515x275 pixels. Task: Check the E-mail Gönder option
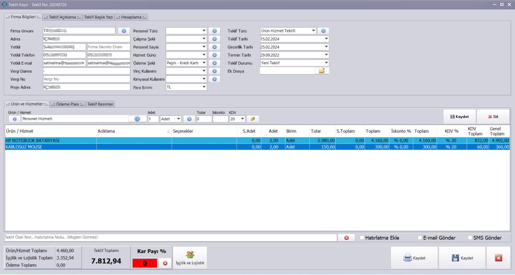[419, 238]
